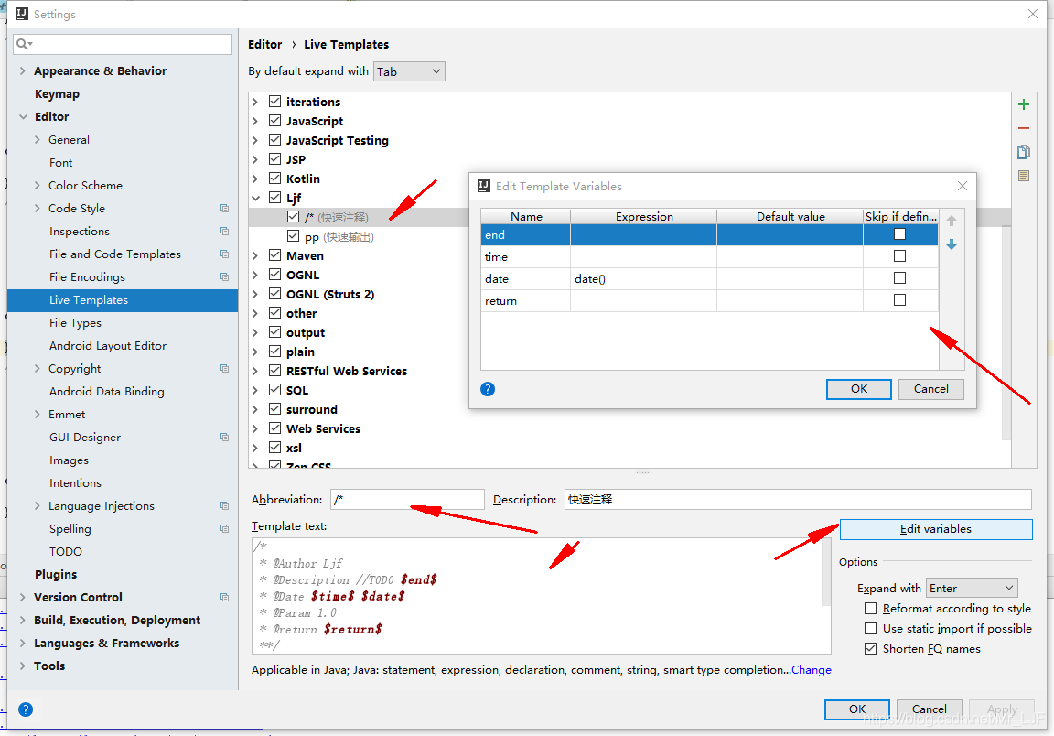
Task: Select Plugins in settings tree
Action: [x=56, y=575]
